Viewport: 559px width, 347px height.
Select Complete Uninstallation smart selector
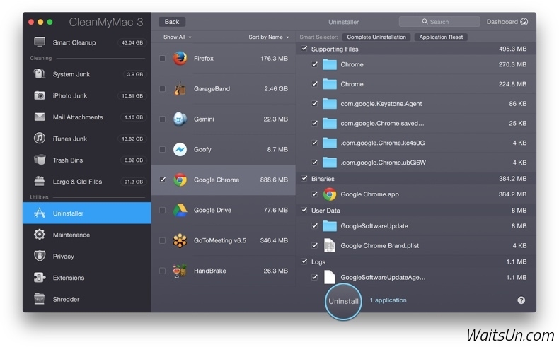[376, 37]
